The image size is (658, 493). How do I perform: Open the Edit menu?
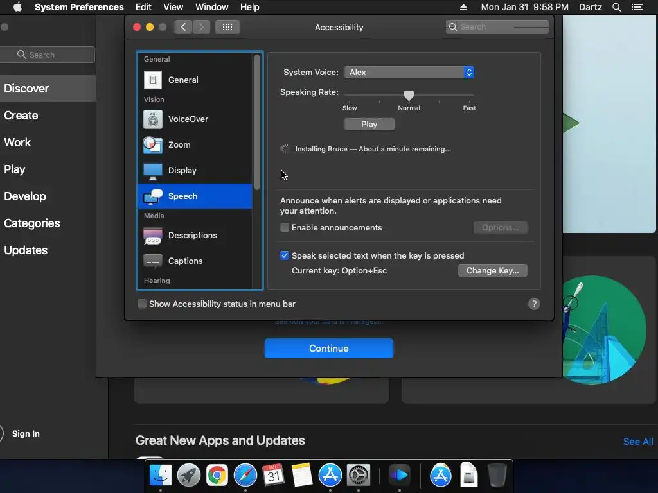[x=143, y=7]
